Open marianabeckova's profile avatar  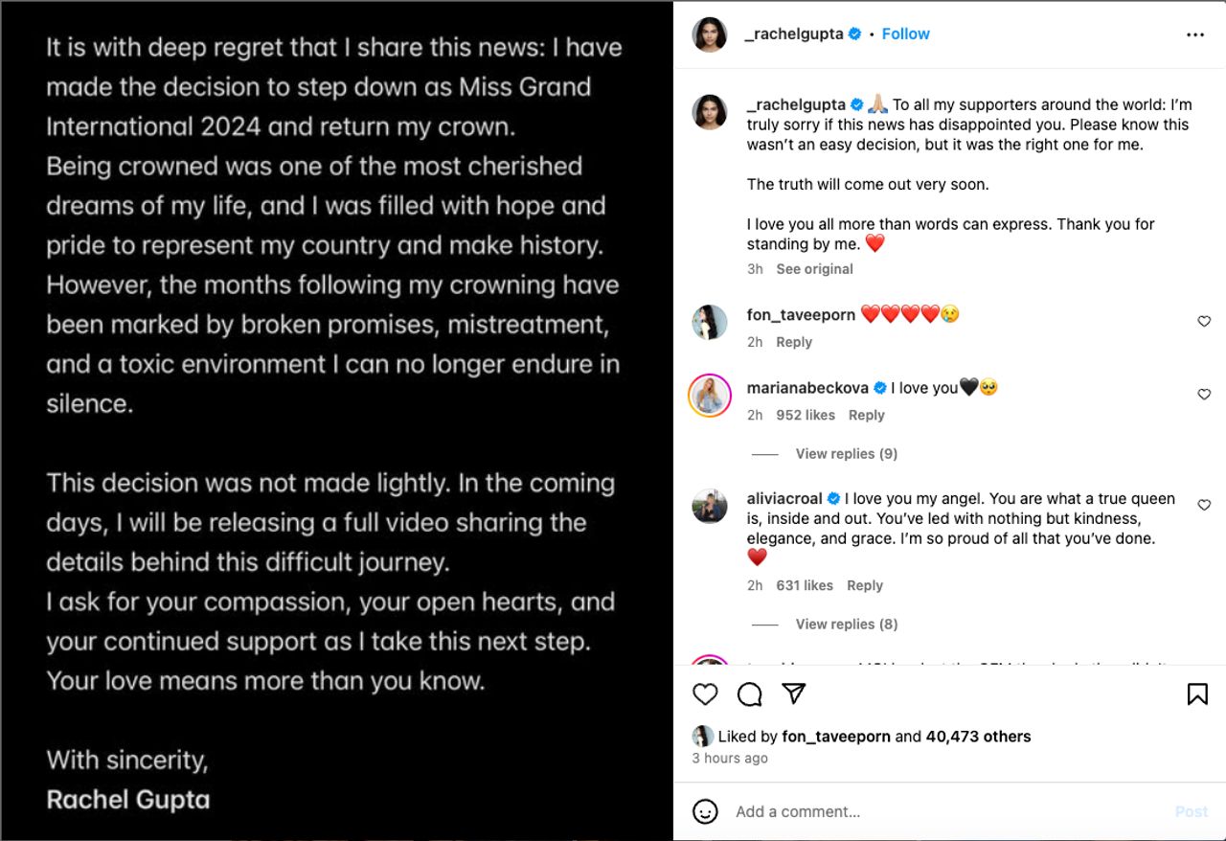pos(710,395)
